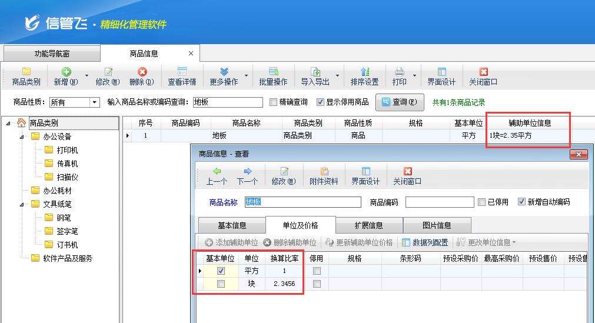Open the 商品性质 dropdown list
This screenshot has height=323, width=595.
click(x=94, y=102)
